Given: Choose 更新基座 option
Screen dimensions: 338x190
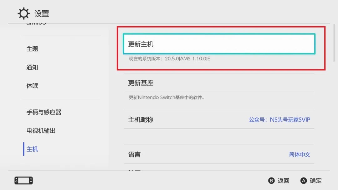Looking at the screenshot, I should (219, 83).
